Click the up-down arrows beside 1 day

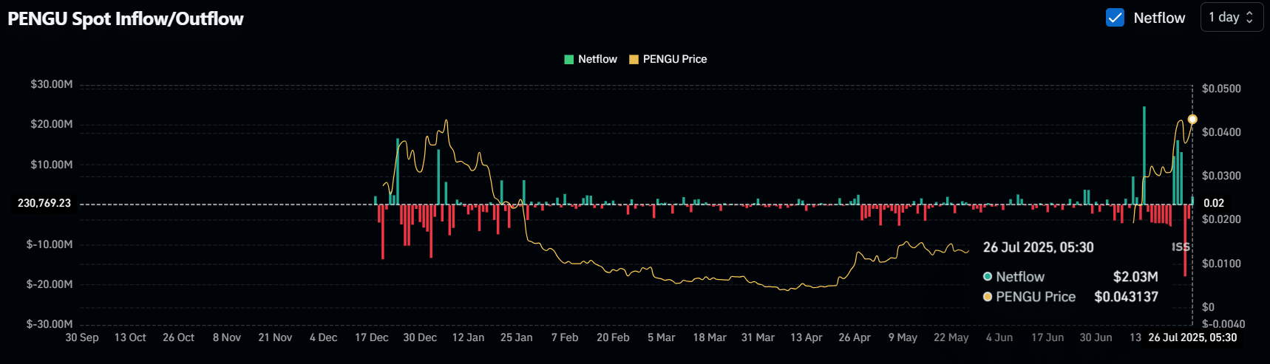(x=1249, y=17)
